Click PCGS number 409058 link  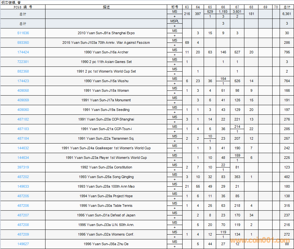23,90
